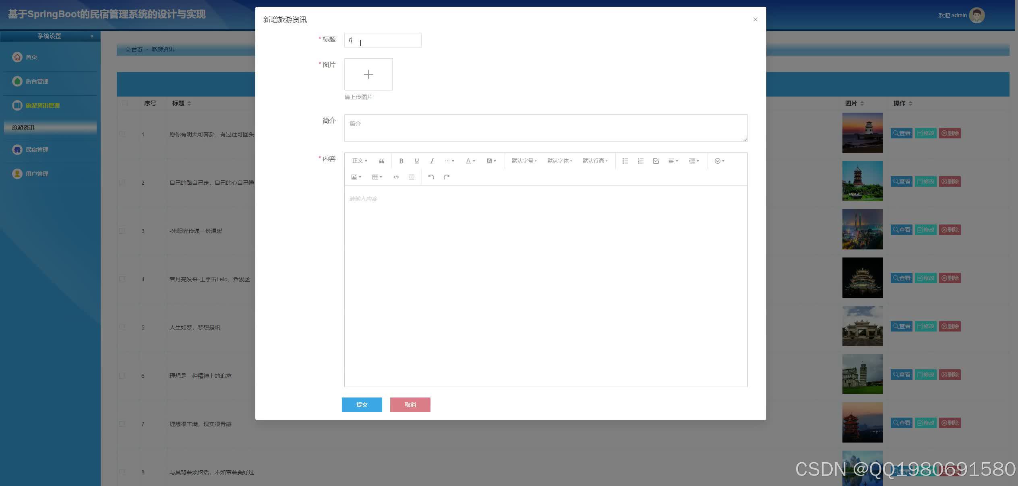Insert a blockquote with quote icon
The height and width of the screenshot is (486, 1018).
point(381,161)
